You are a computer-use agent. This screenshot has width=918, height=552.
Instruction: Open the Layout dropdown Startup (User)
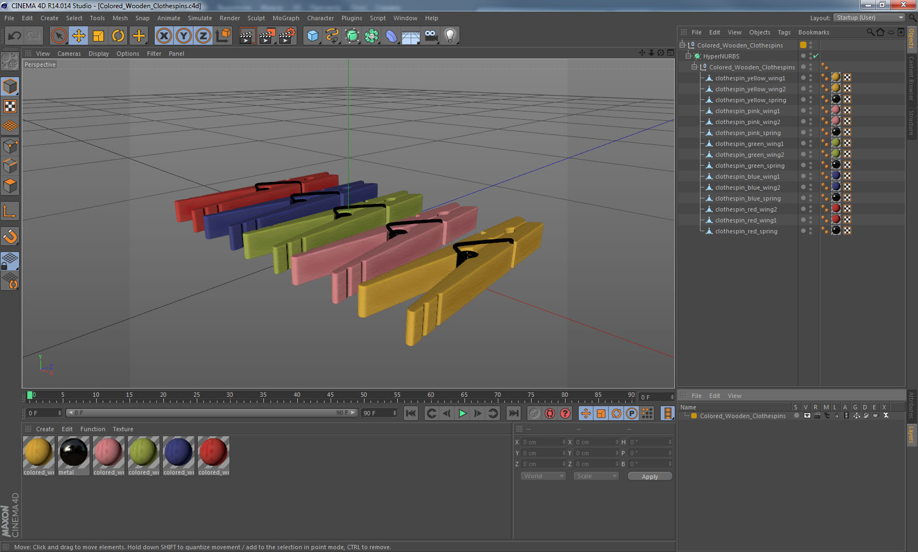[869, 18]
